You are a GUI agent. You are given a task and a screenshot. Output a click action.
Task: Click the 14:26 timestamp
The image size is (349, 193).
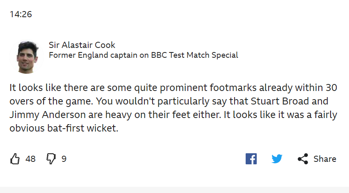(21, 14)
